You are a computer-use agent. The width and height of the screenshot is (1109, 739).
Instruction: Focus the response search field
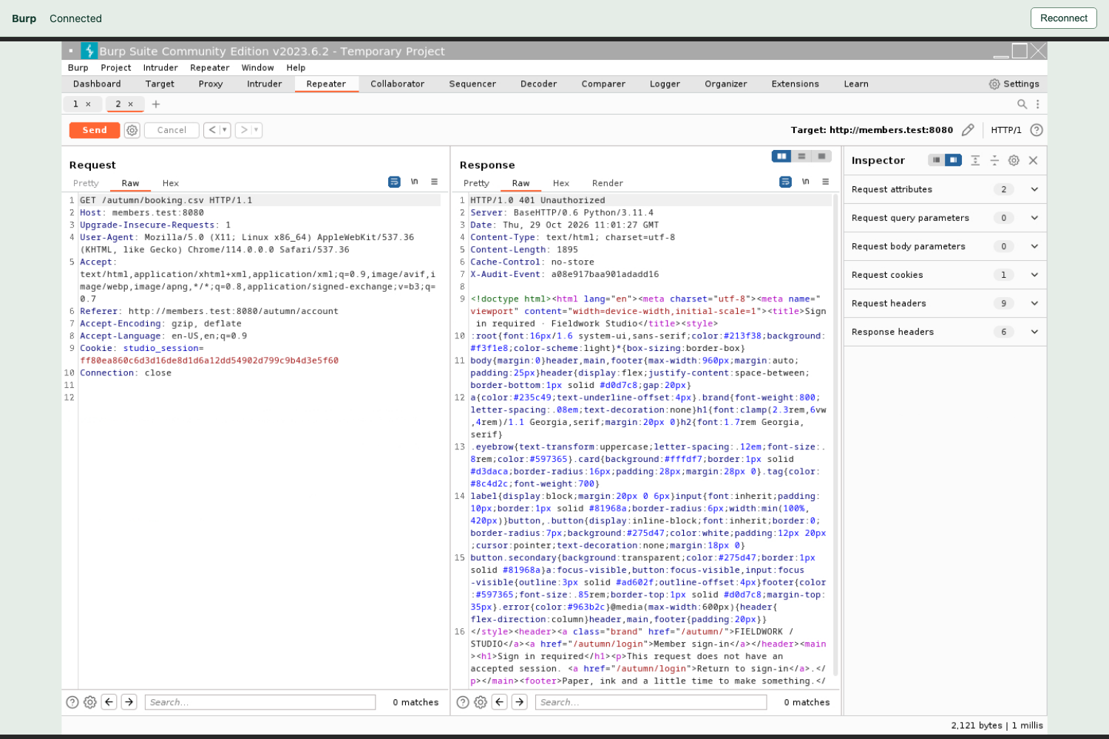pyautogui.click(x=651, y=702)
